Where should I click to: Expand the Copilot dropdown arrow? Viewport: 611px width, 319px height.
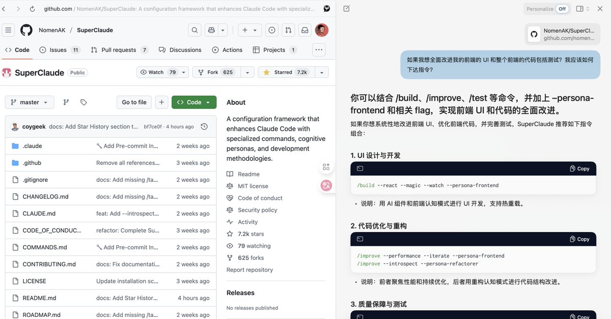click(223, 30)
